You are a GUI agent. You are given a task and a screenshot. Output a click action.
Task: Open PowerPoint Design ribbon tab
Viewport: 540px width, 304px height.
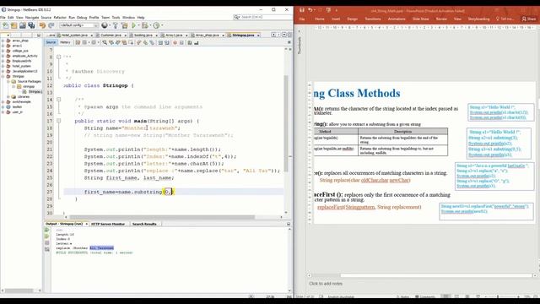[x=352, y=19]
